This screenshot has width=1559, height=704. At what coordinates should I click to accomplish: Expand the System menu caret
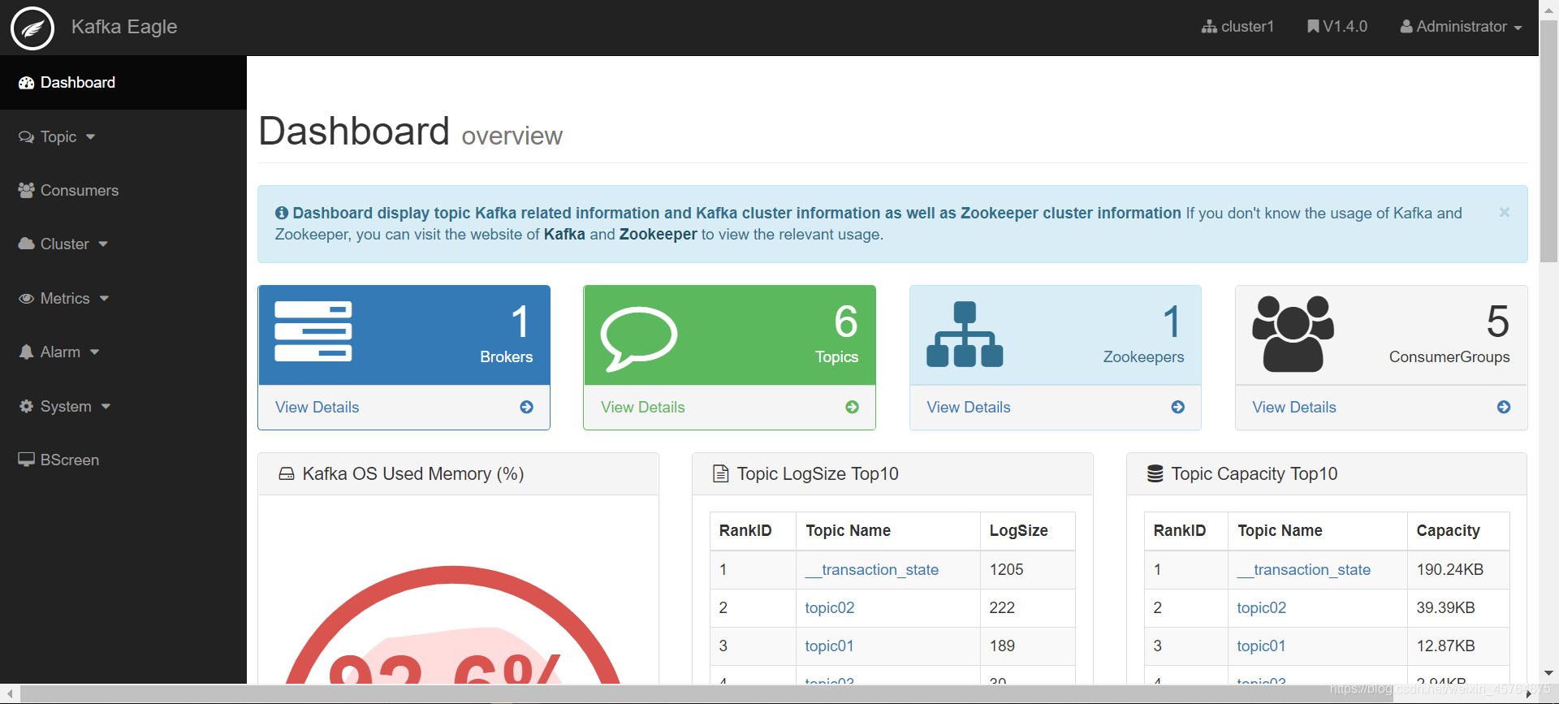pyautogui.click(x=106, y=407)
